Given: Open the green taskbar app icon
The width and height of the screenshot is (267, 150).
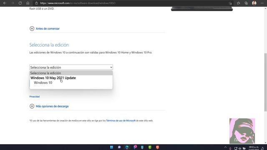Looking at the screenshot, I should [x=150, y=147].
